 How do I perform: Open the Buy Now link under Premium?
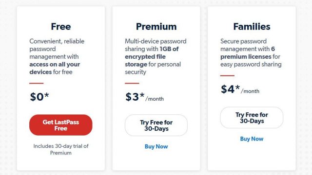156,146
